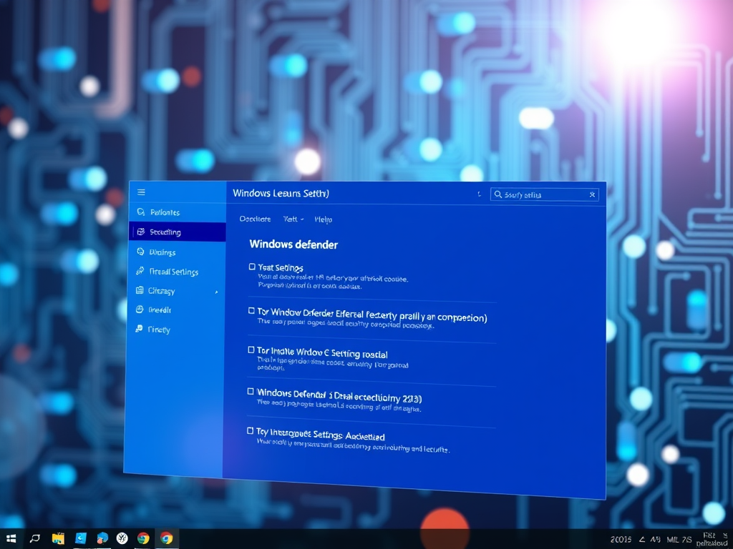
Task: Launch the active Chrome icon in the taskbar
Action: (167, 538)
